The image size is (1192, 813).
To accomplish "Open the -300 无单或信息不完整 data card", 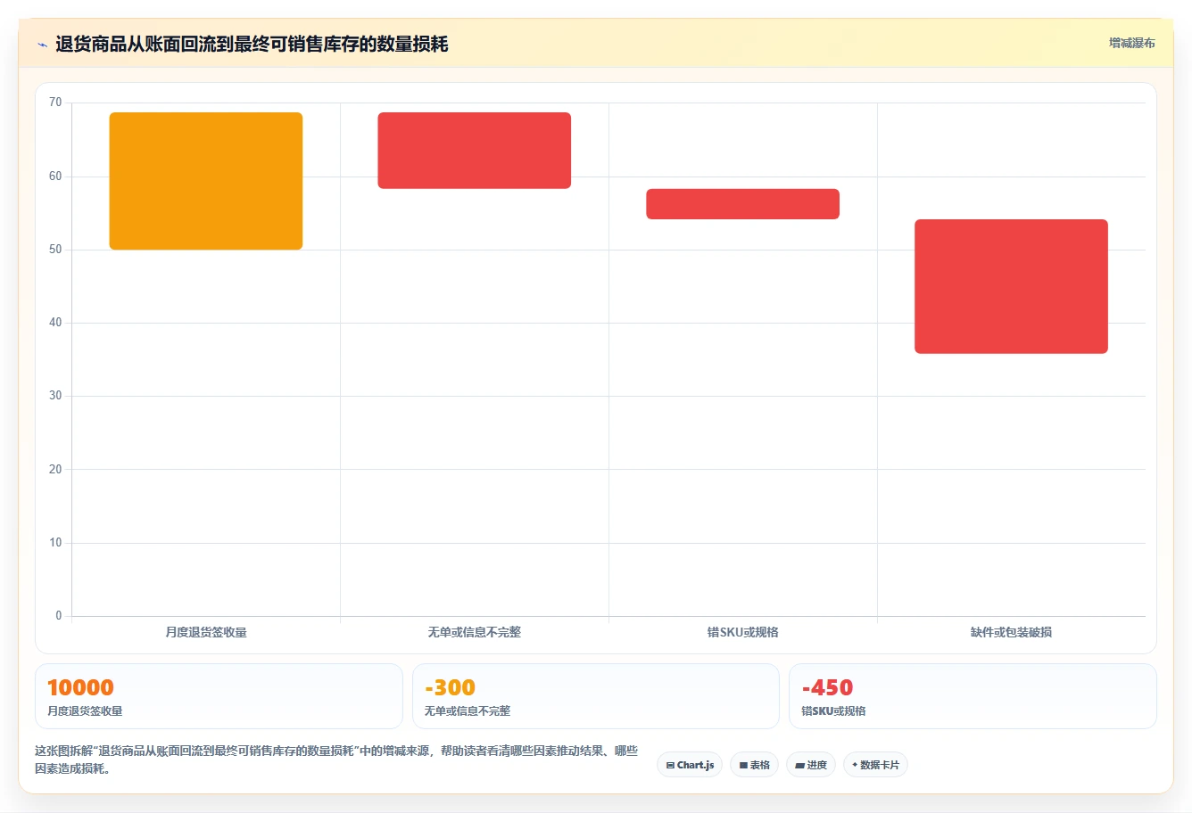I will pos(596,696).
